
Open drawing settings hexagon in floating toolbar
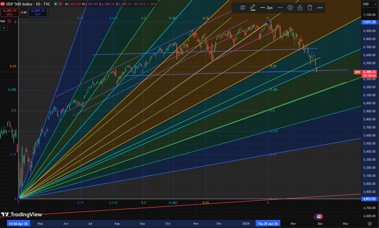[x=290, y=8]
